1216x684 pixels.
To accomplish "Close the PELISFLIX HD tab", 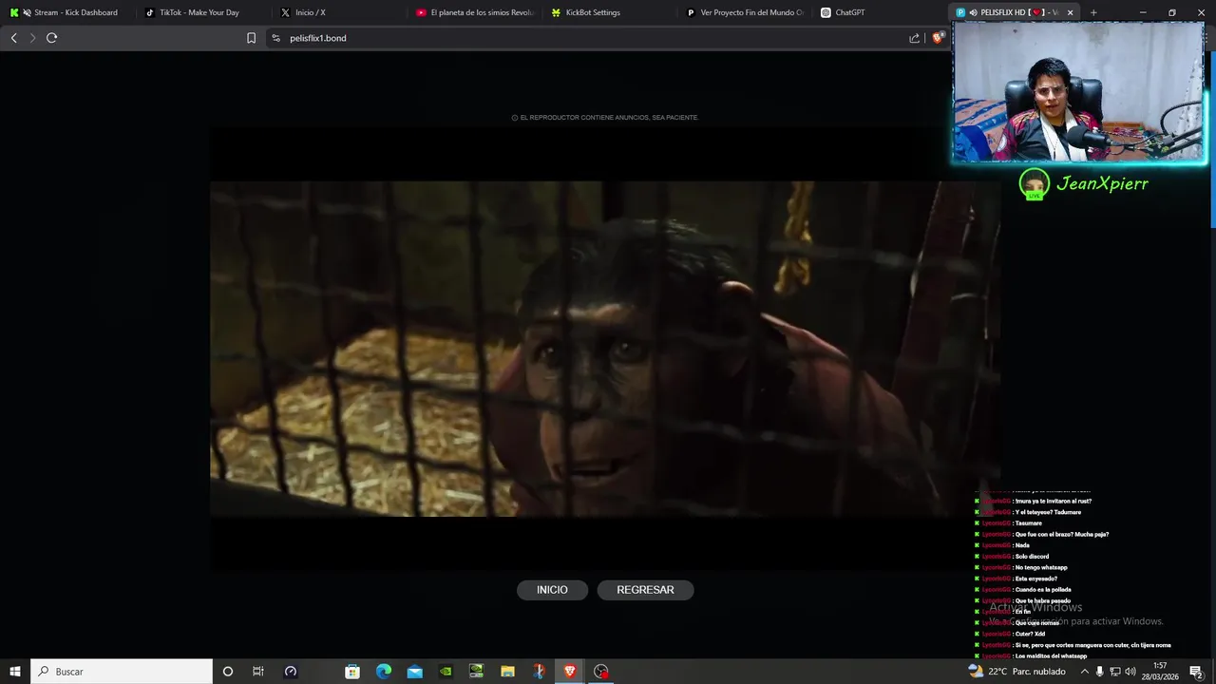I will [1070, 12].
